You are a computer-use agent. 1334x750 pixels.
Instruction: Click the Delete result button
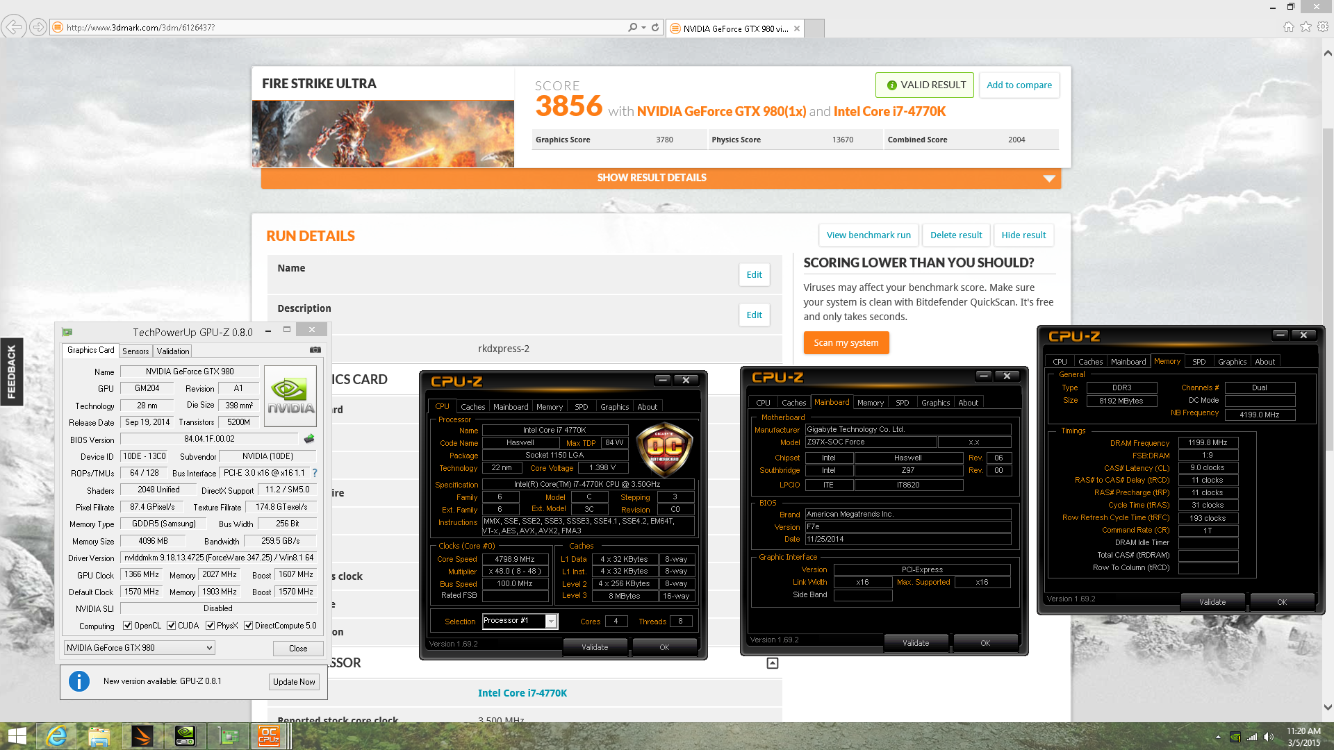tap(956, 235)
